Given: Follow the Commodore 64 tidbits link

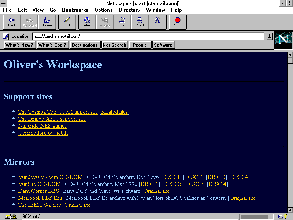Looking at the screenshot, I should coord(43,133).
